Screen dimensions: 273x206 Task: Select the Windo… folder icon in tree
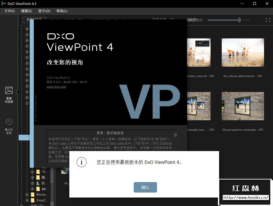[x=33, y=195]
